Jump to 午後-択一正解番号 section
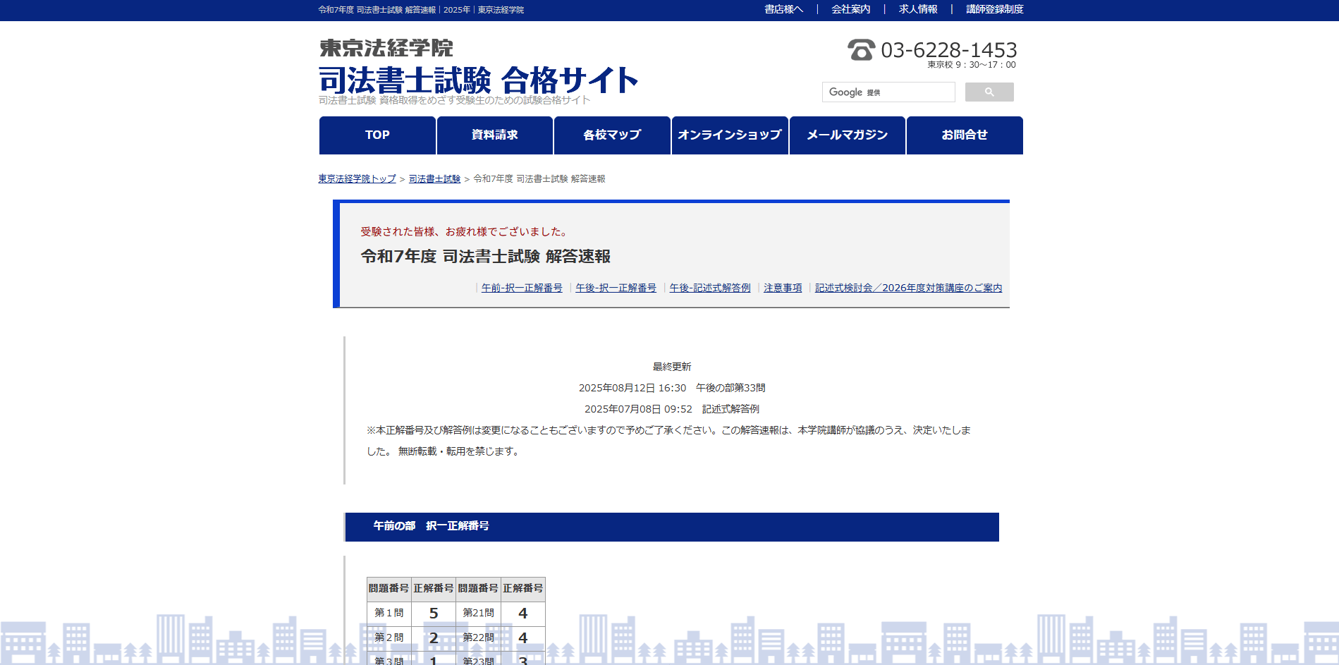The height and width of the screenshot is (665, 1339). click(616, 288)
